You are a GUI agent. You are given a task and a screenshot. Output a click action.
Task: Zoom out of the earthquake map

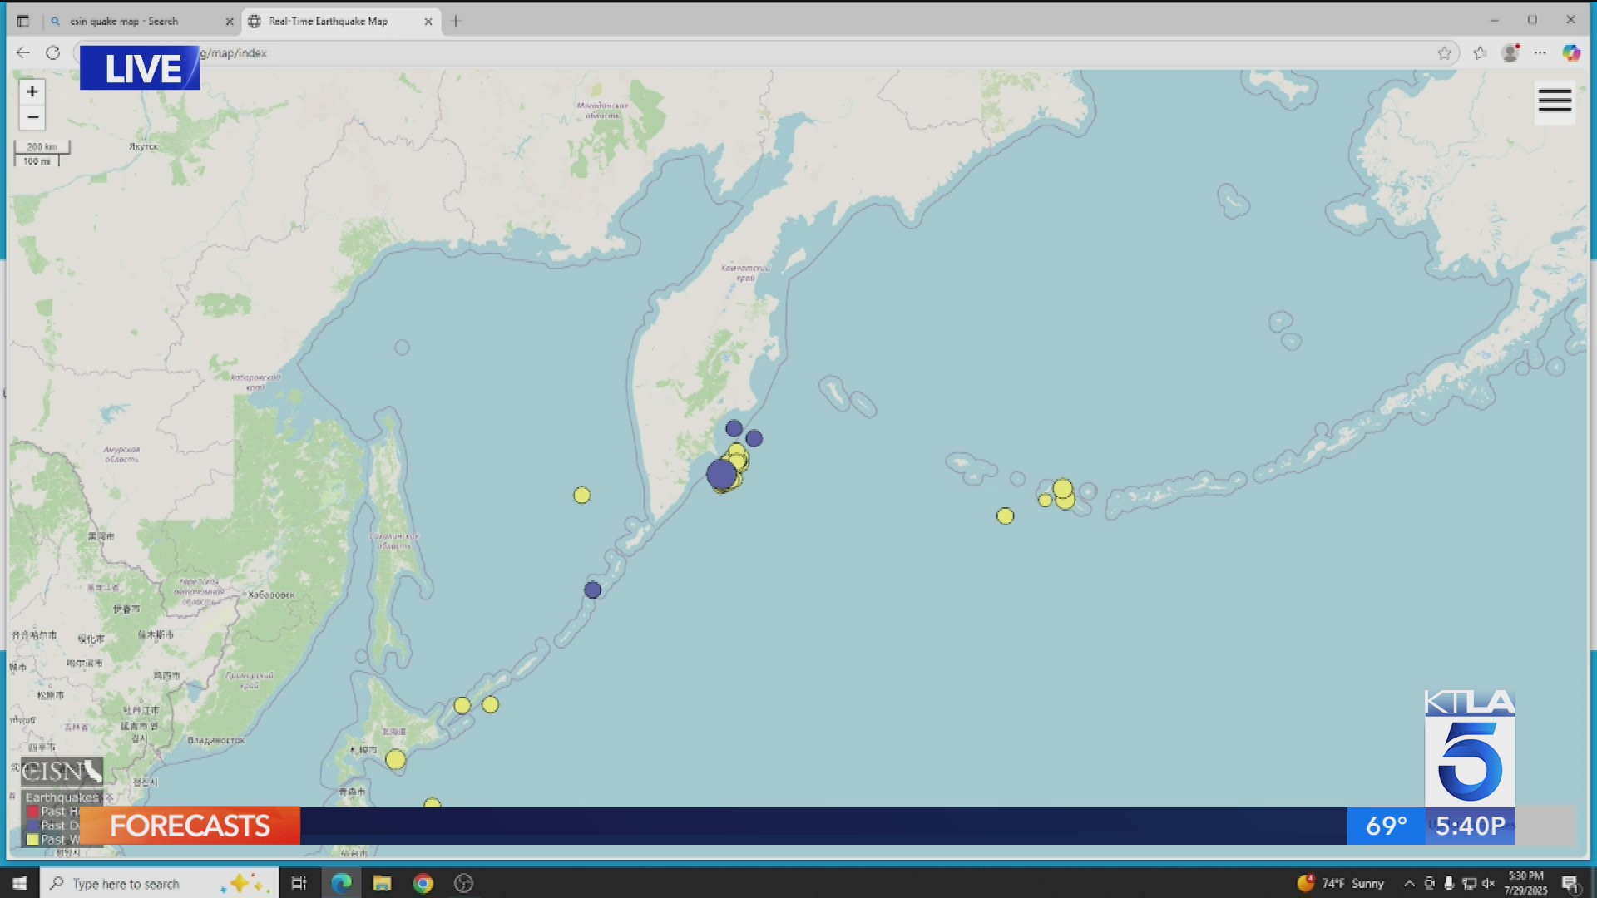[32, 117]
